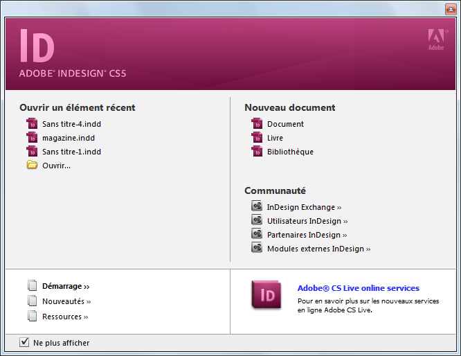Click the yellow folder icon beside Ouvrir
This screenshot has width=461, height=356.
tap(32, 165)
